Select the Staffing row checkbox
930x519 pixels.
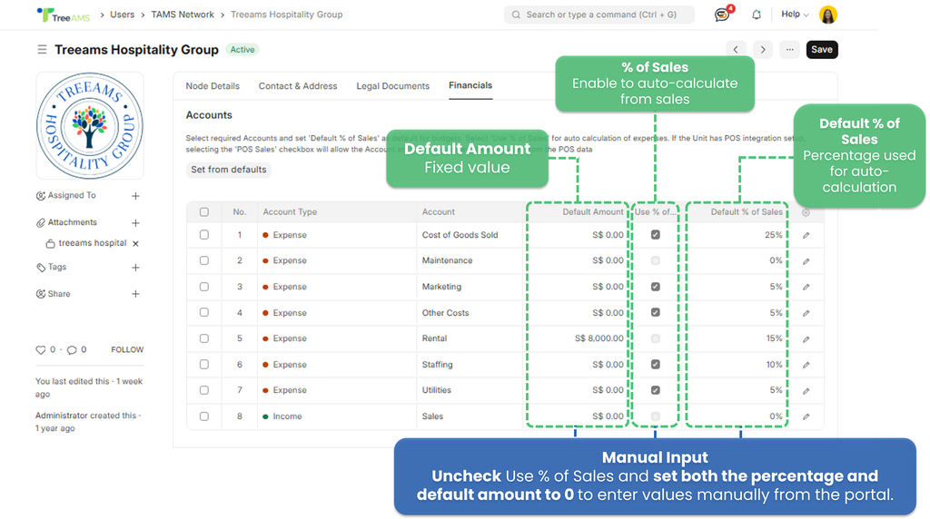point(204,365)
